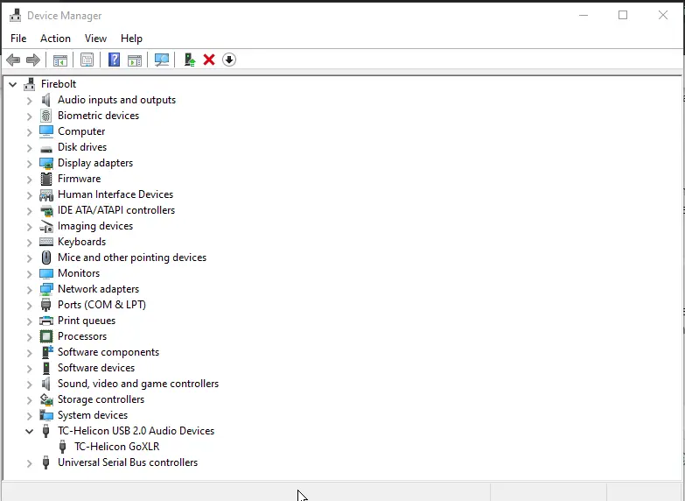Click the Scan for hardware changes icon
The height and width of the screenshot is (501, 685).
(x=162, y=60)
